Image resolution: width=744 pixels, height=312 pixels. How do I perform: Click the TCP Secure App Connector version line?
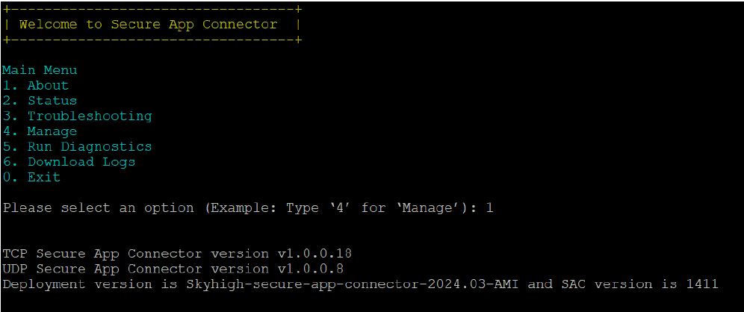[177, 254]
